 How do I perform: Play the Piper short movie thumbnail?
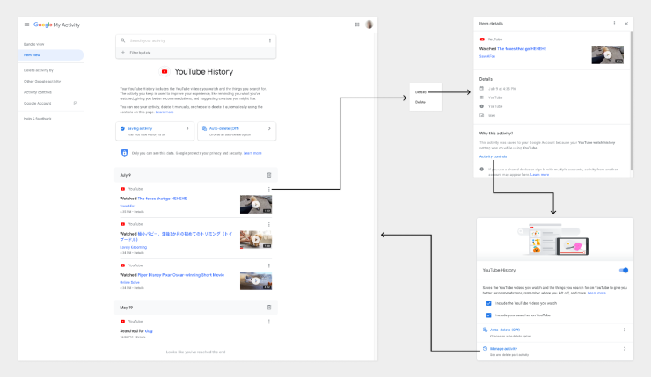pos(256,281)
